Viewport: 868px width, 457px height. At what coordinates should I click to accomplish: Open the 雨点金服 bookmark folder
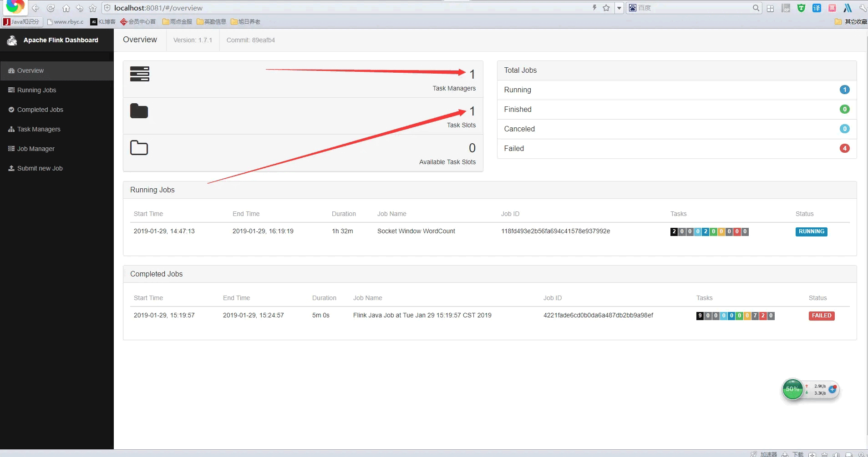177,21
